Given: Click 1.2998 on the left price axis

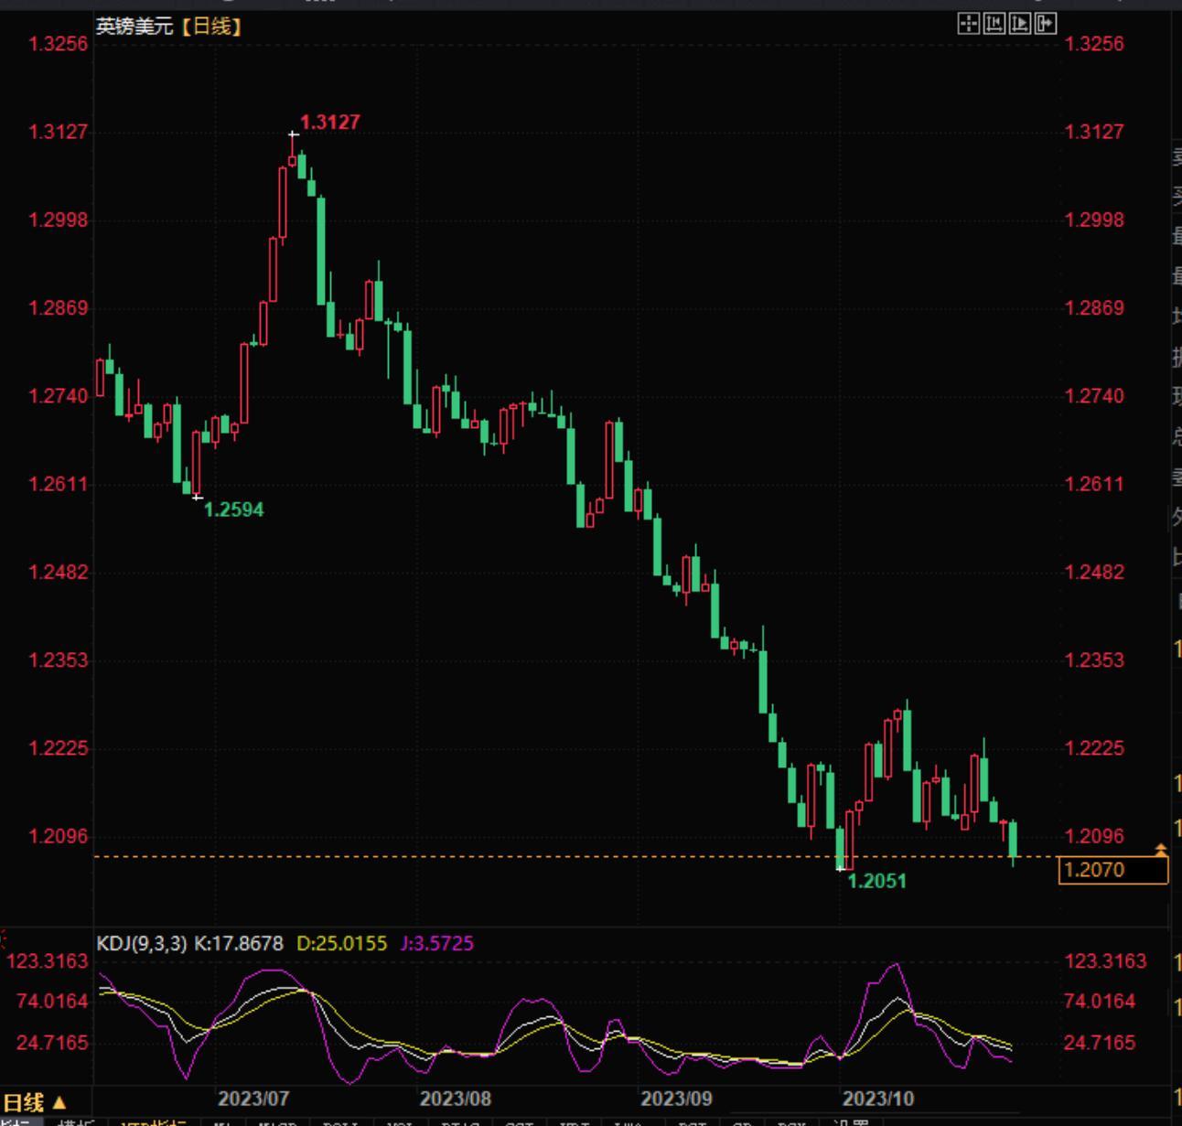Looking at the screenshot, I should 59,220.
